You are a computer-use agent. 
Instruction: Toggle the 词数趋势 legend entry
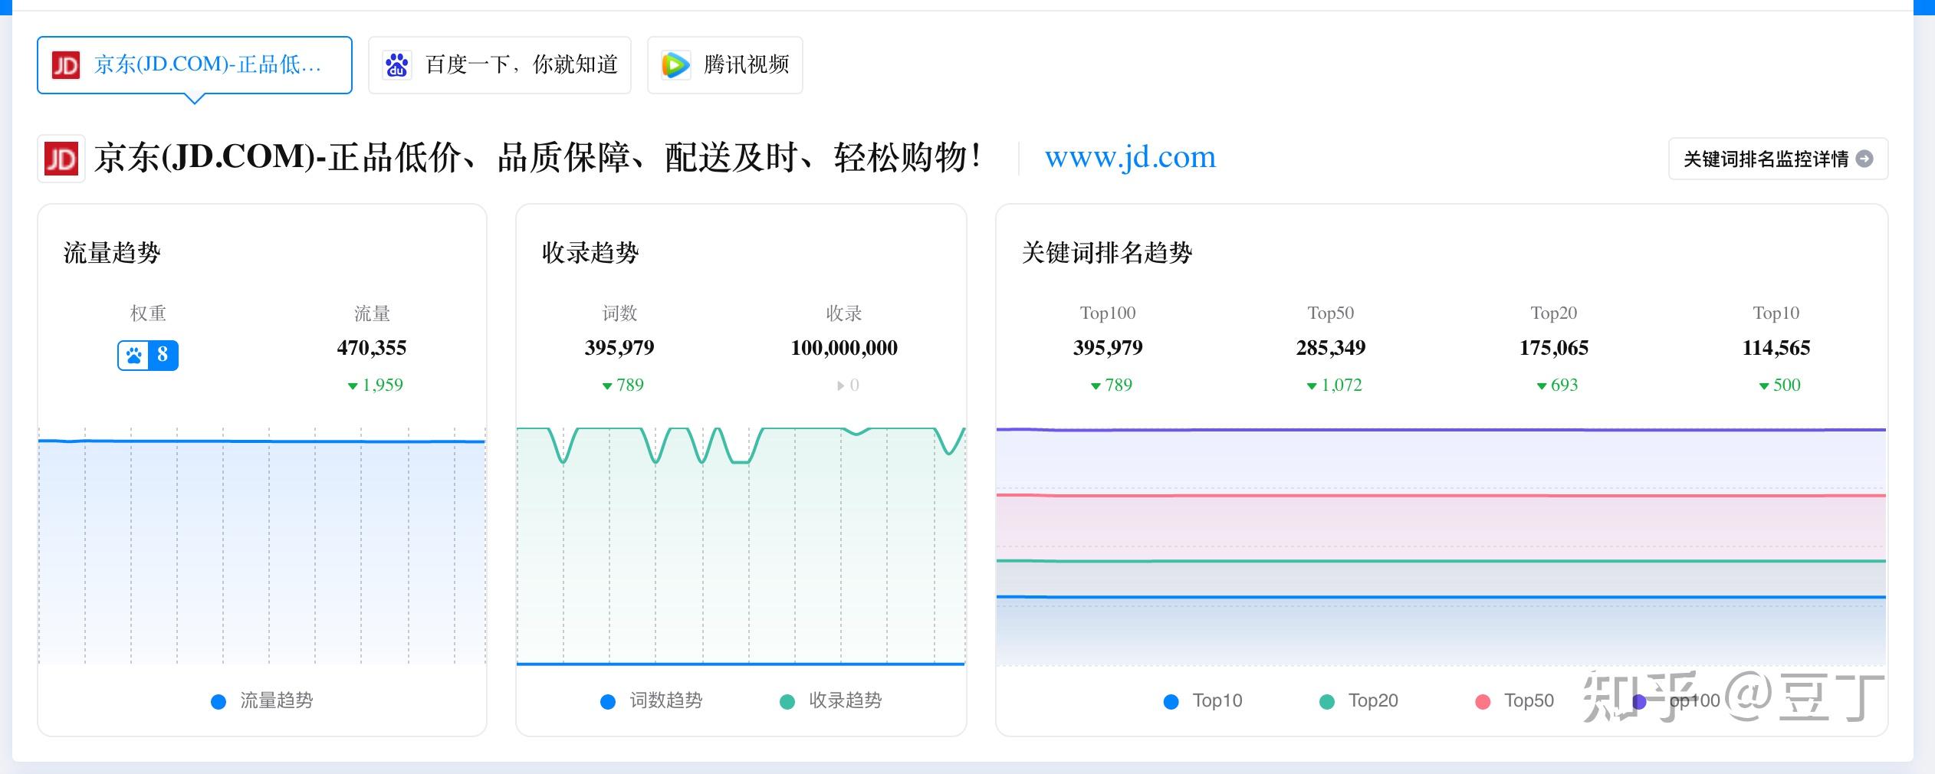pyautogui.click(x=652, y=700)
